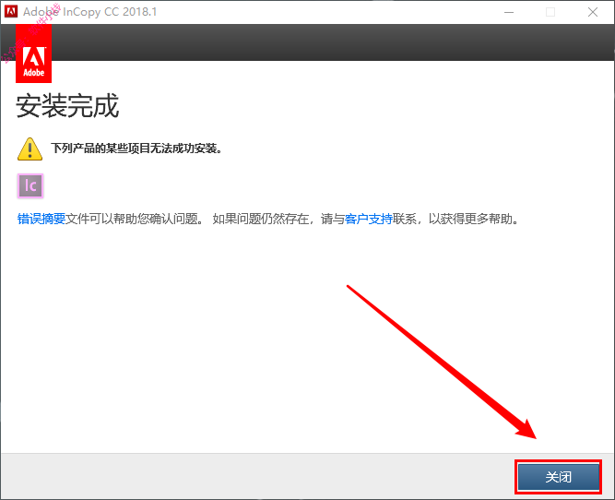615x500 pixels.
Task: Open the 客户支持 link
Action: (369, 219)
